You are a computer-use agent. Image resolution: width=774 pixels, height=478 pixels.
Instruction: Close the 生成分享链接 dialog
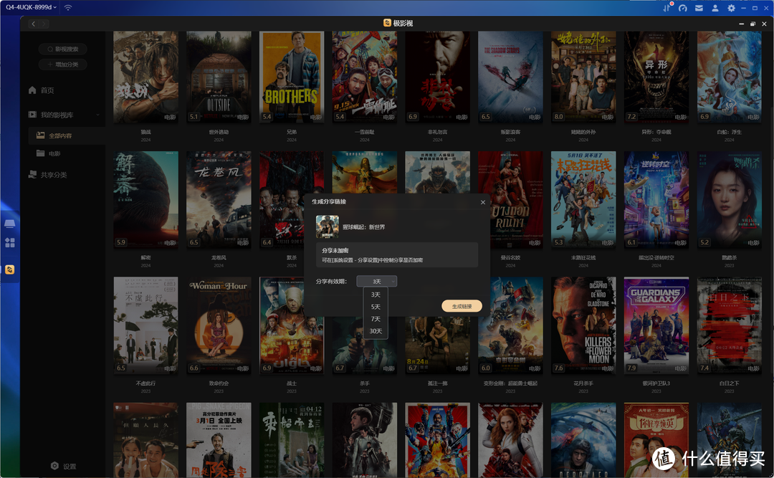tap(482, 202)
